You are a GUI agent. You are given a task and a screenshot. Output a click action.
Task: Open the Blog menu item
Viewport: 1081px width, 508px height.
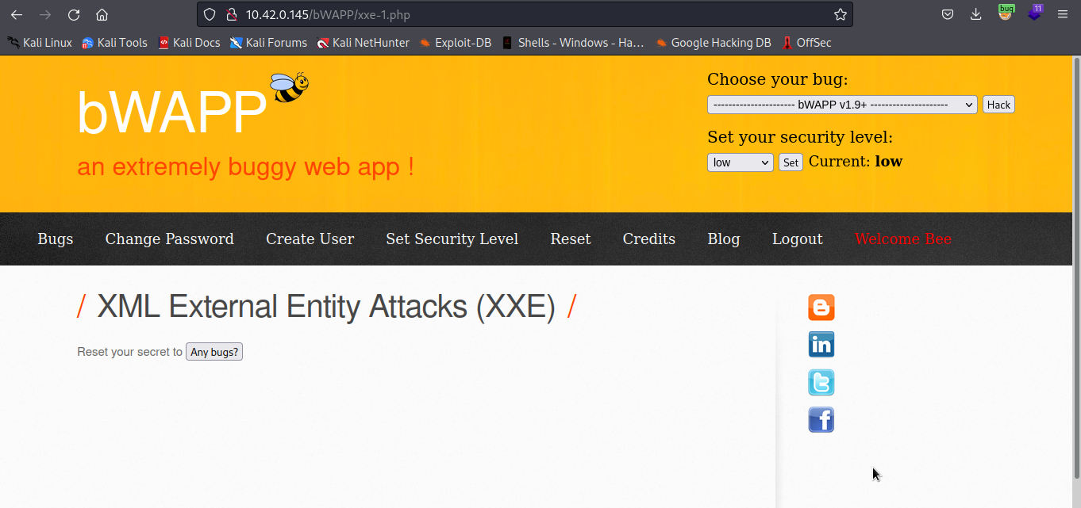point(724,239)
